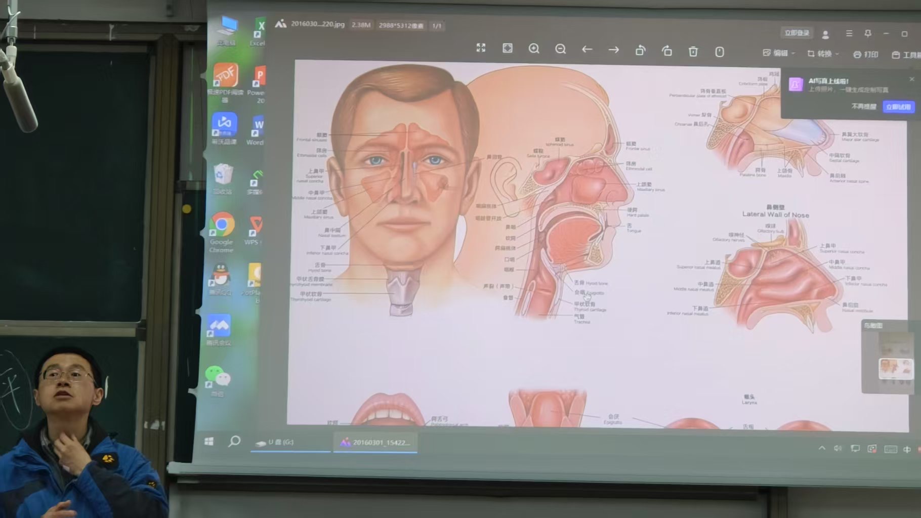Click the zoom out magnifier icon
The height and width of the screenshot is (518, 921).
click(x=560, y=49)
